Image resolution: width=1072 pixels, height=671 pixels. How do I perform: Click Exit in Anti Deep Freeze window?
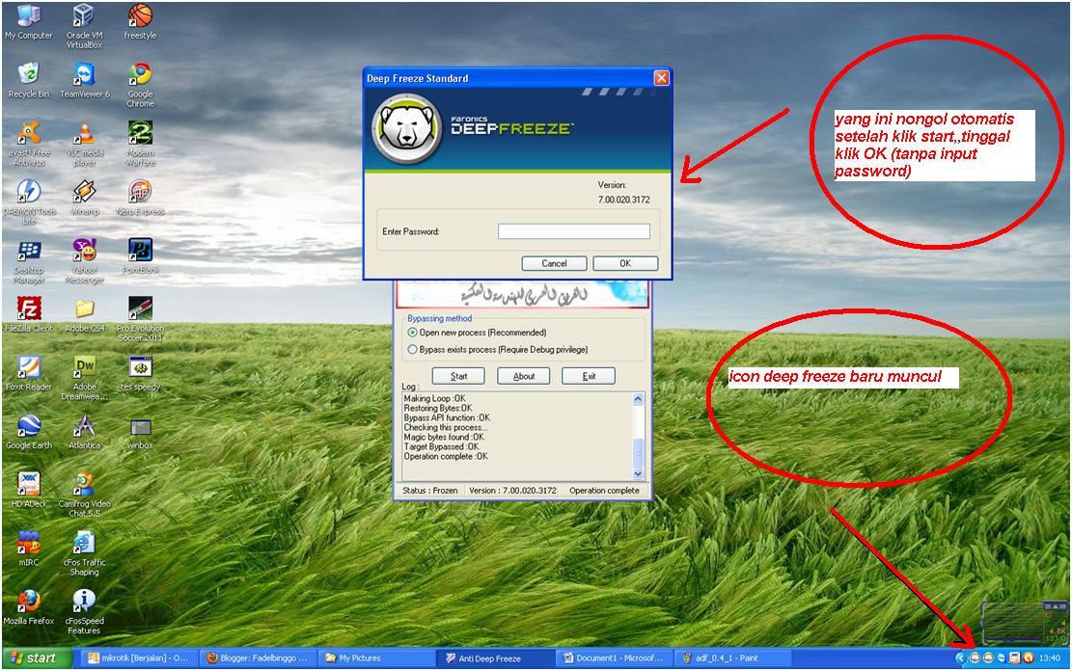coord(589,376)
